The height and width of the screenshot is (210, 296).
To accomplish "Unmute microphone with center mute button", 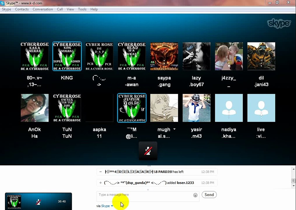I will 148,151.
